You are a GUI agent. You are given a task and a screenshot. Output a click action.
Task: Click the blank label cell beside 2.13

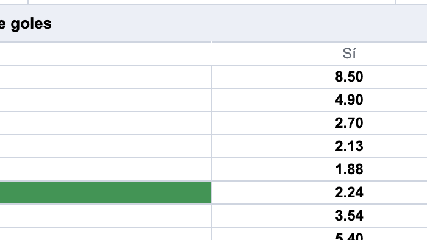[106, 146]
